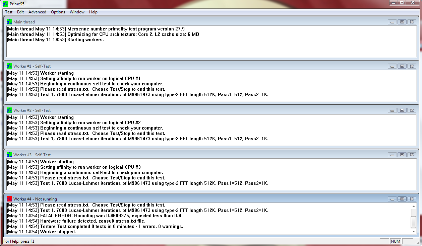This screenshot has width=422, height=246.
Task: Open the Help menu
Action: pos(93,12)
